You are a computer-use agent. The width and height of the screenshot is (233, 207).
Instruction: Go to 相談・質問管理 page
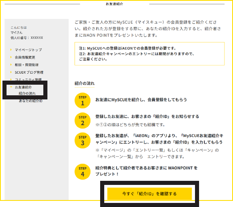[x=27, y=65]
